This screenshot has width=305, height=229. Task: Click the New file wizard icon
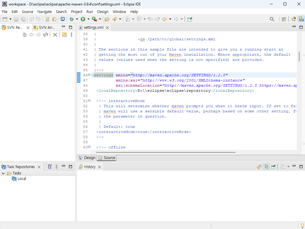point(5,19)
